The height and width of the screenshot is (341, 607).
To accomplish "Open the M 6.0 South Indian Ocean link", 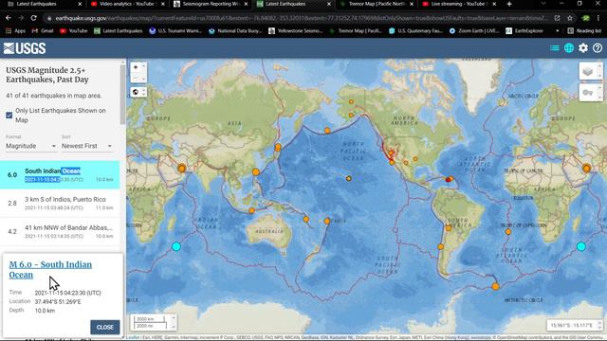I will (x=50, y=269).
